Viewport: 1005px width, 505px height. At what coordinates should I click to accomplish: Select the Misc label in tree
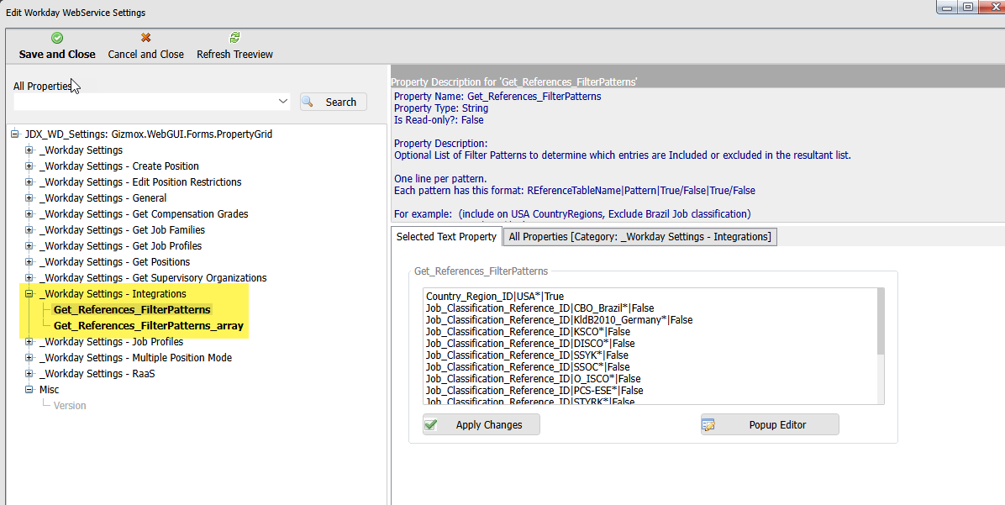[49, 390]
